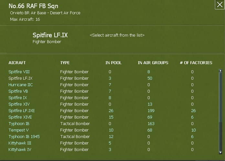Select Kittyhawk IV aircraft
225x161 pixels.
(x=20, y=150)
